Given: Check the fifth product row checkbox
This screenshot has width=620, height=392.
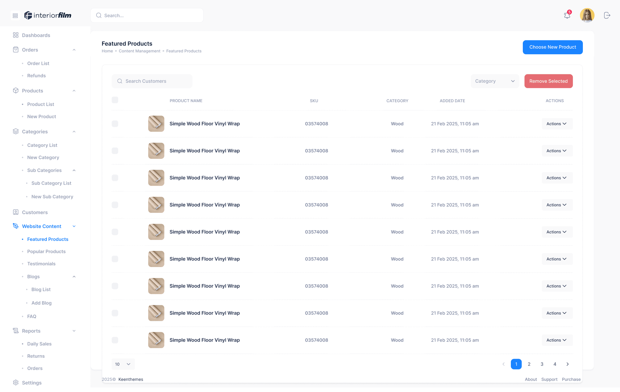Looking at the screenshot, I should coord(115,232).
